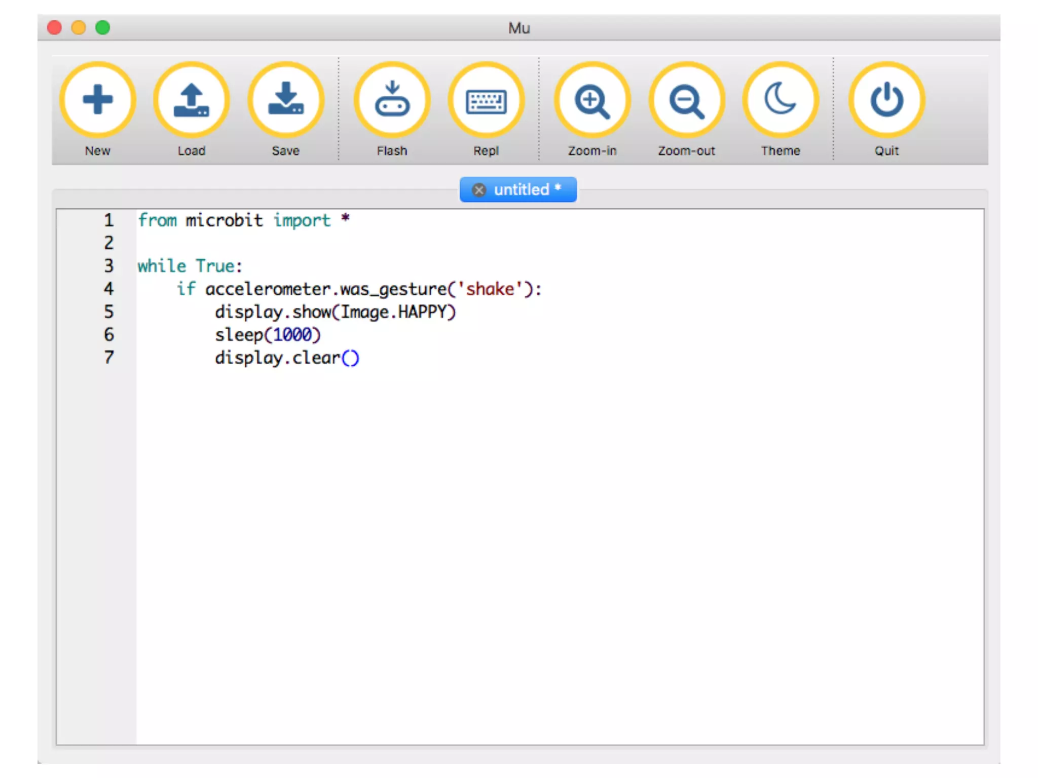Quit Mu using the power icon
The height and width of the screenshot is (778, 1038).
pyautogui.click(x=886, y=100)
